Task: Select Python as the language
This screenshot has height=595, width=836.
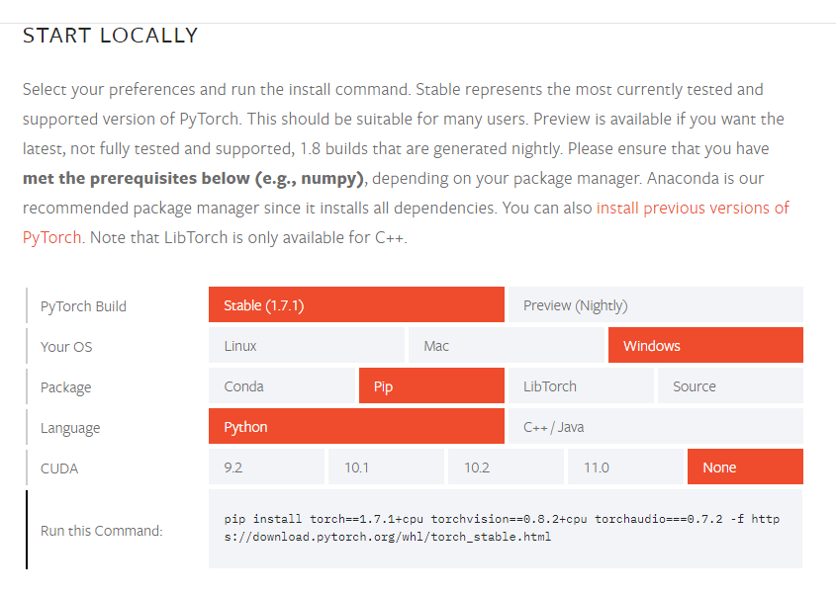Action: click(x=356, y=426)
